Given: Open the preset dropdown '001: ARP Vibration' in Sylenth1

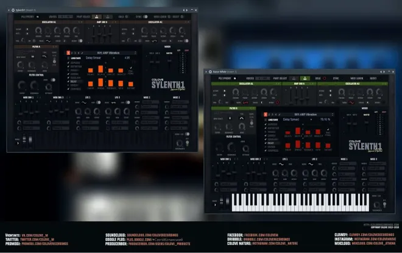Looking at the screenshot, I should click(x=108, y=53).
